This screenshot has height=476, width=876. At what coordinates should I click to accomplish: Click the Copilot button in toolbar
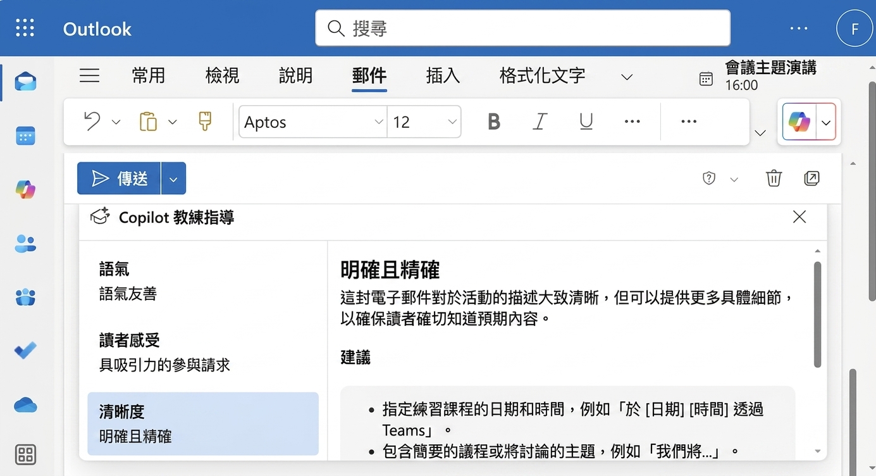click(x=799, y=122)
